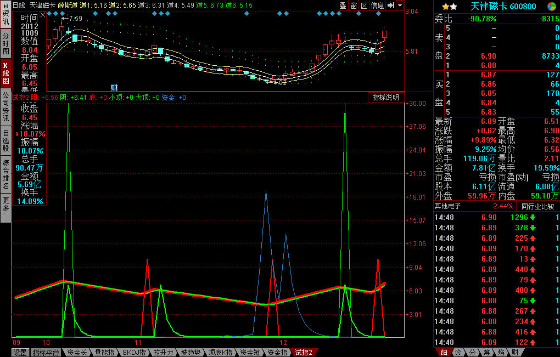Open 公司资讯 company news
This screenshot has height=357, width=560.
click(x=5, y=107)
